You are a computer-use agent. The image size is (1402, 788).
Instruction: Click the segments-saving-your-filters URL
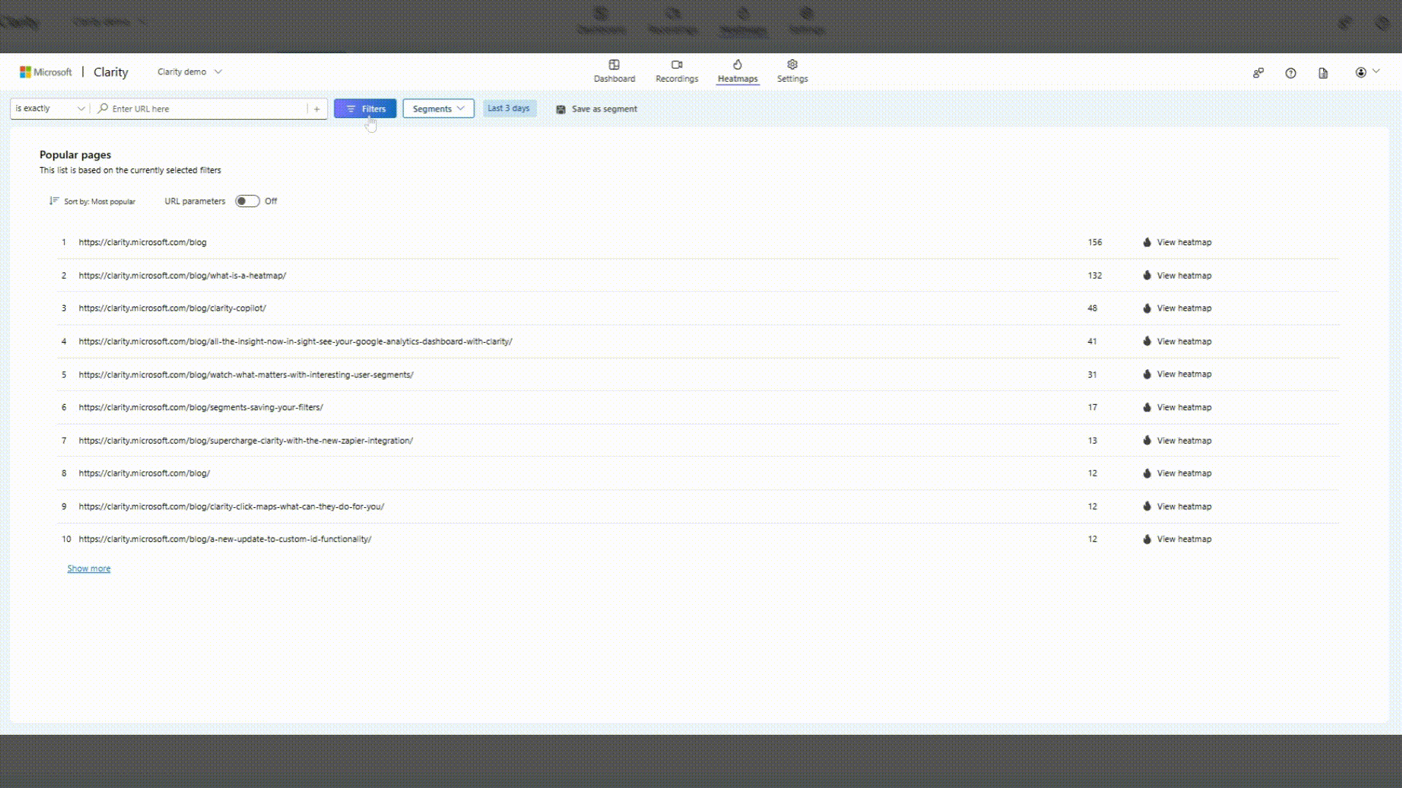point(201,408)
